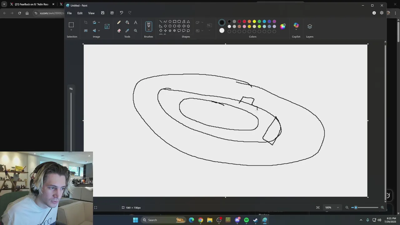Click the zoom slider handle

pos(356,207)
